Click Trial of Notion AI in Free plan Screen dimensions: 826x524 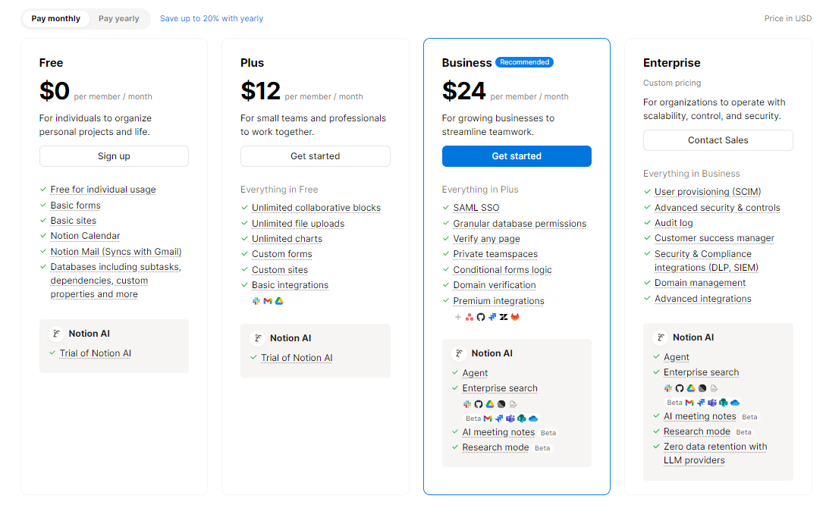pyautogui.click(x=95, y=353)
